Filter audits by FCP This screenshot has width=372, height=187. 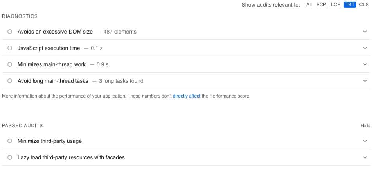(321, 5)
